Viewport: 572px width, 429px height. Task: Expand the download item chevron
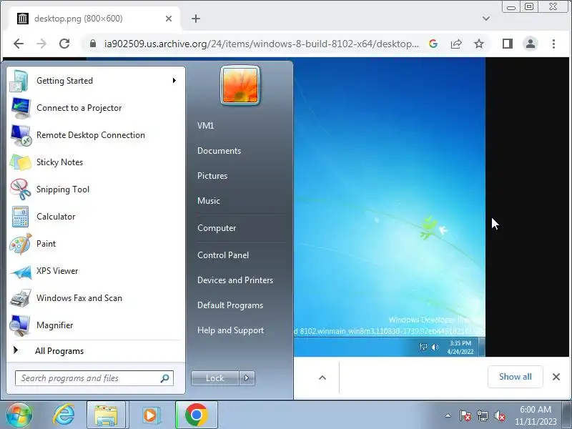tap(322, 378)
